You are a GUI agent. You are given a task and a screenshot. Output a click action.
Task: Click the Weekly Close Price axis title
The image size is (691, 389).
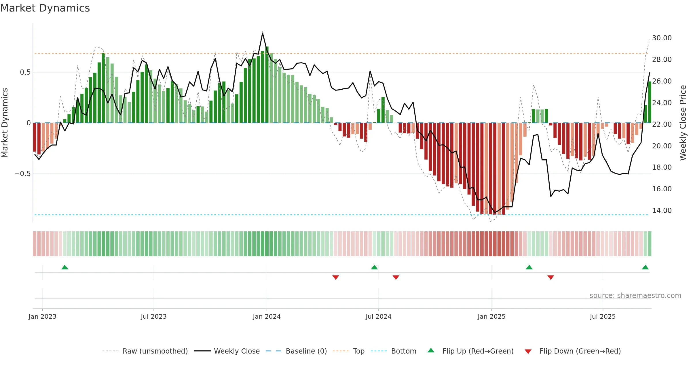[x=683, y=123]
